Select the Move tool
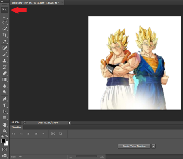The height and width of the screenshot is (159, 183). 5,10
